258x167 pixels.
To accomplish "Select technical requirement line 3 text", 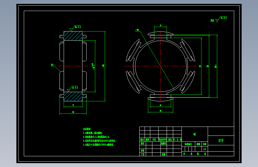I will (100, 141).
